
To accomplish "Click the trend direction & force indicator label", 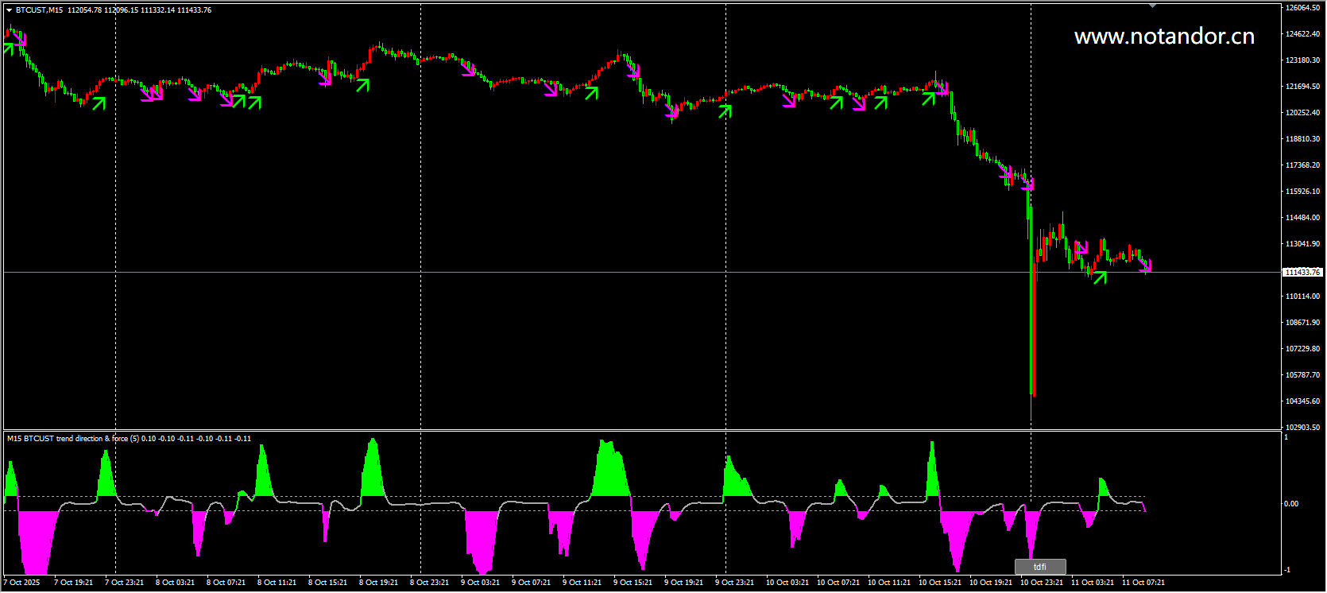I will tap(129, 439).
